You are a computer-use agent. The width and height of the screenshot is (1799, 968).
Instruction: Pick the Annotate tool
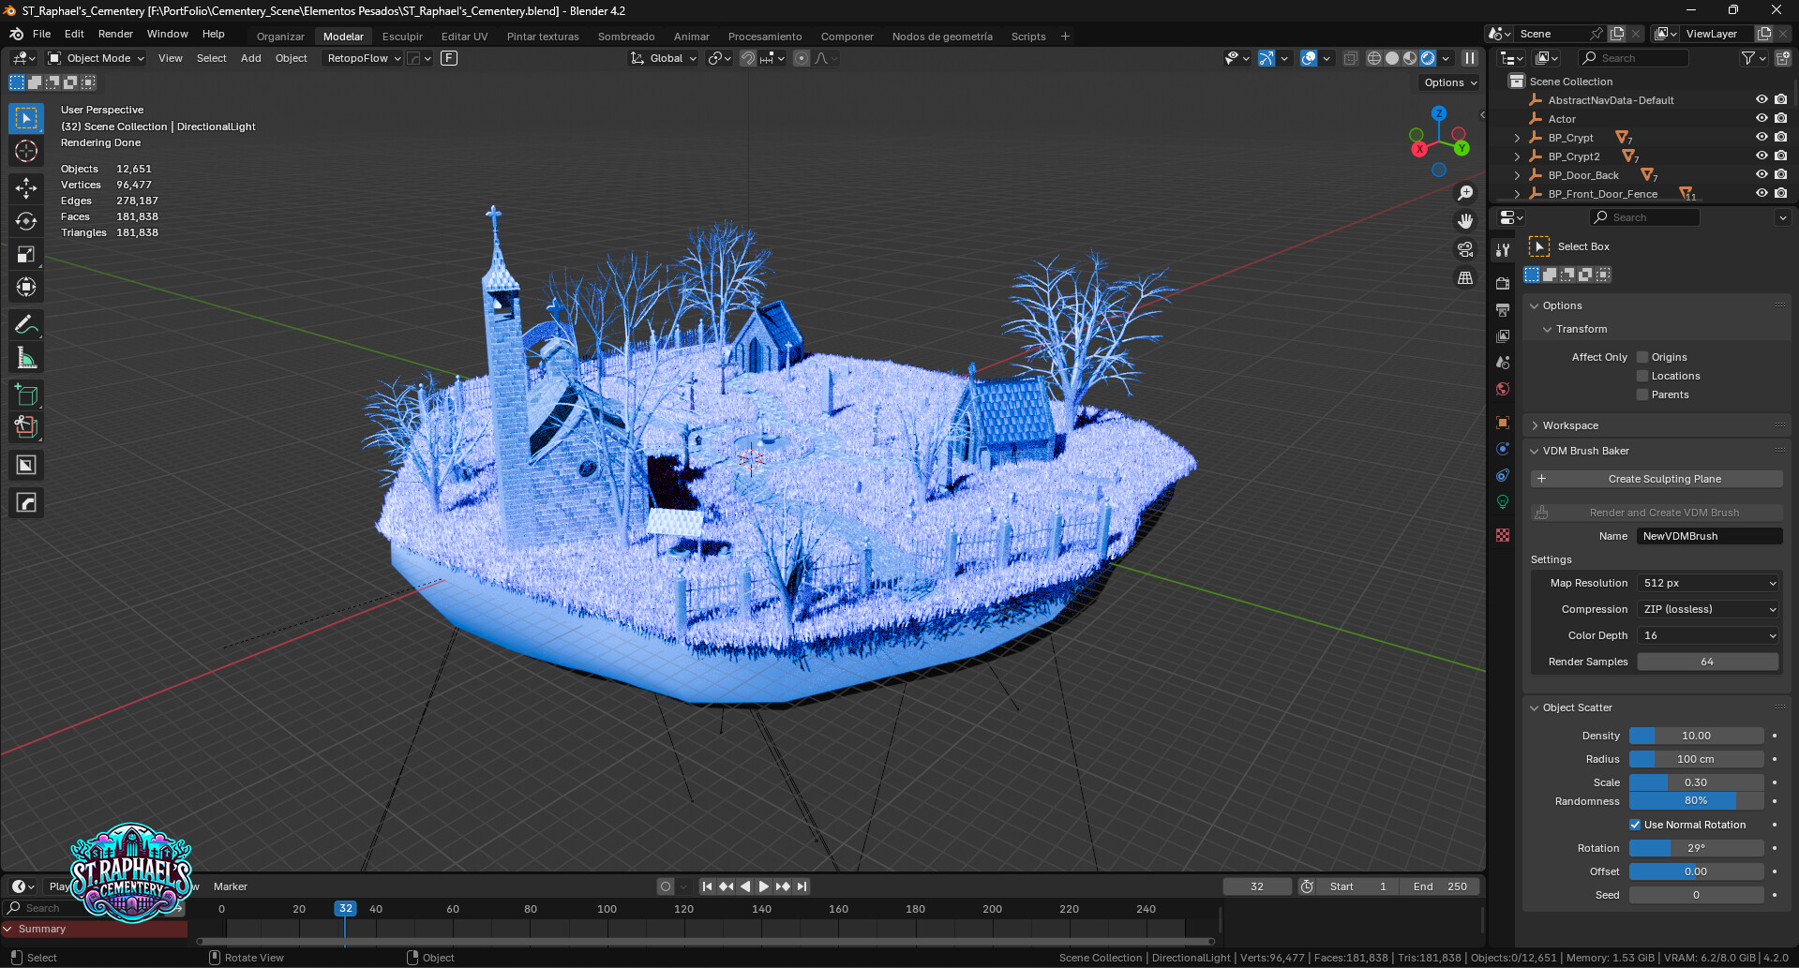coord(25,323)
